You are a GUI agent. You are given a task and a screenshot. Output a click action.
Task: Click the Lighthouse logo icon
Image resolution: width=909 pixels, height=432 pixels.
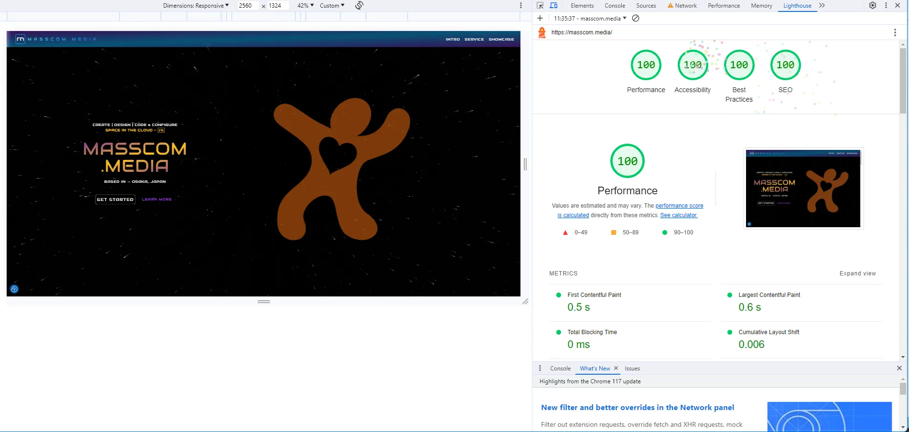[542, 32]
